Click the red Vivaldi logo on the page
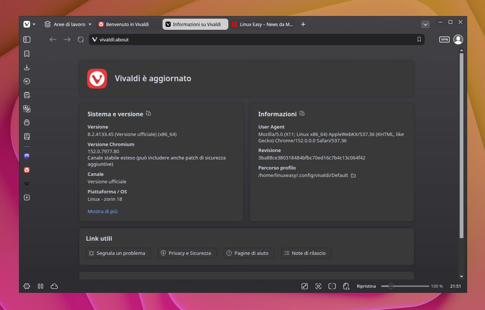The height and width of the screenshot is (310, 485). (97, 79)
